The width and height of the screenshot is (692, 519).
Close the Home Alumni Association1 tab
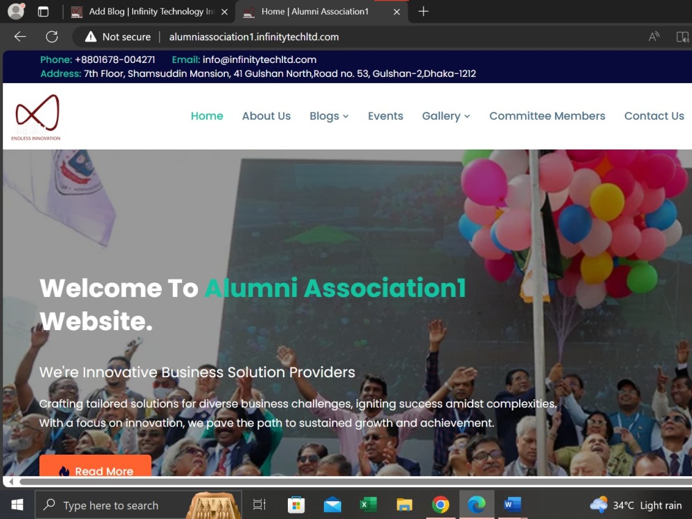click(397, 12)
